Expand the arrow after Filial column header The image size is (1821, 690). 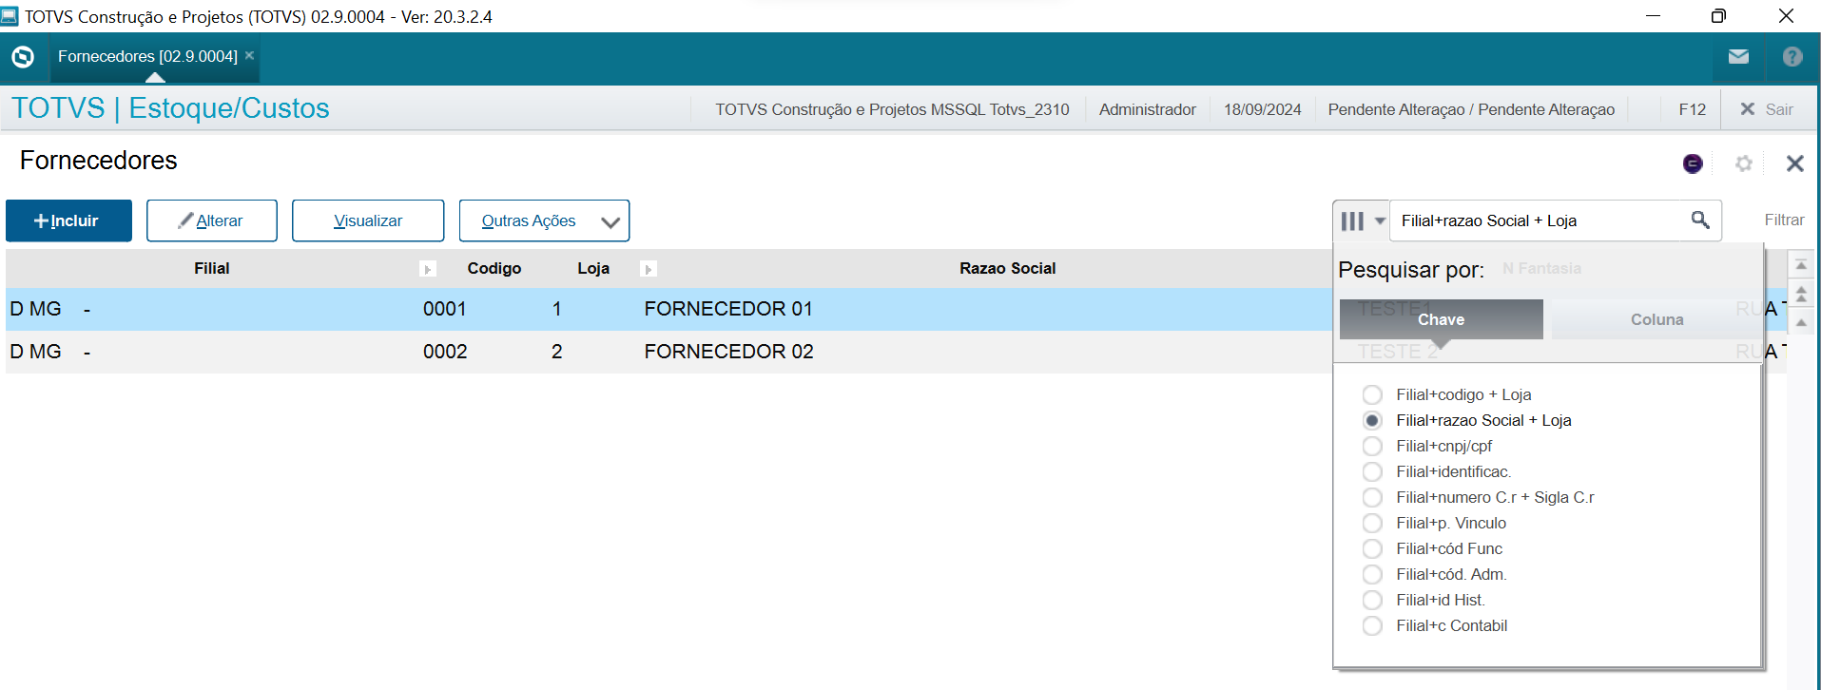[x=428, y=269]
